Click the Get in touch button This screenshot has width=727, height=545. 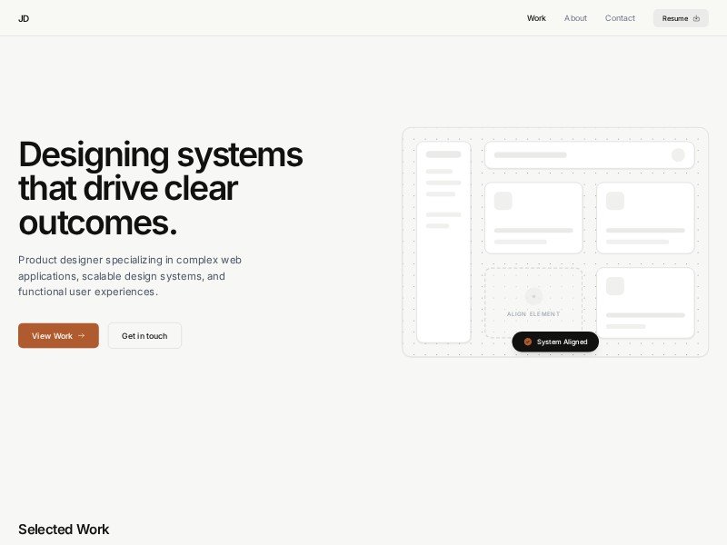[x=144, y=335]
